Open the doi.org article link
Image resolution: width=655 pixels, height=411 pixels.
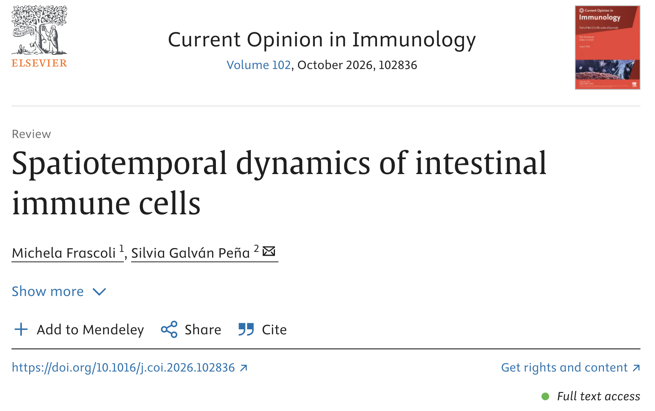point(123,367)
